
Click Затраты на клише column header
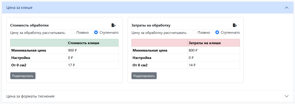click(x=214, y=43)
